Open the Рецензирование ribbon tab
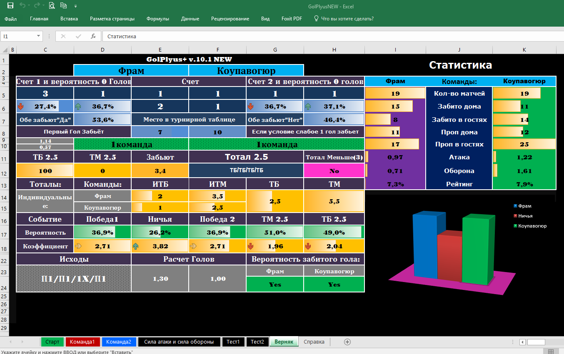This screenshot has width=564, height=354. pyautogui.click(x=230, y=19)
